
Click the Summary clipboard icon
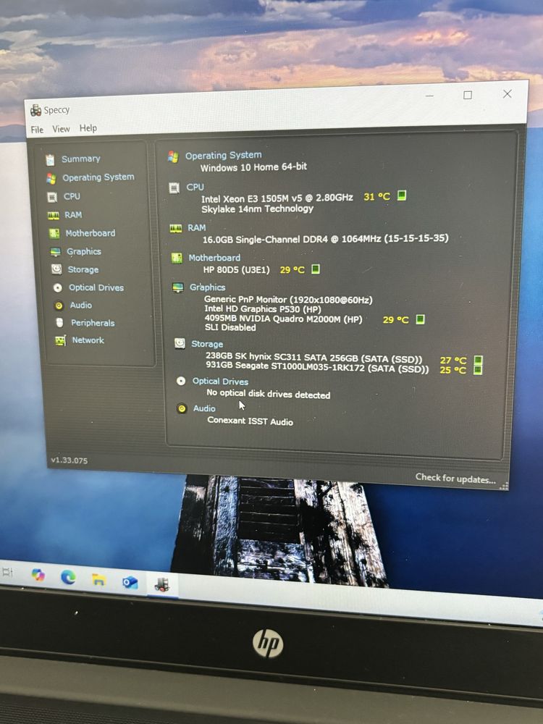(x=50, y=160)
